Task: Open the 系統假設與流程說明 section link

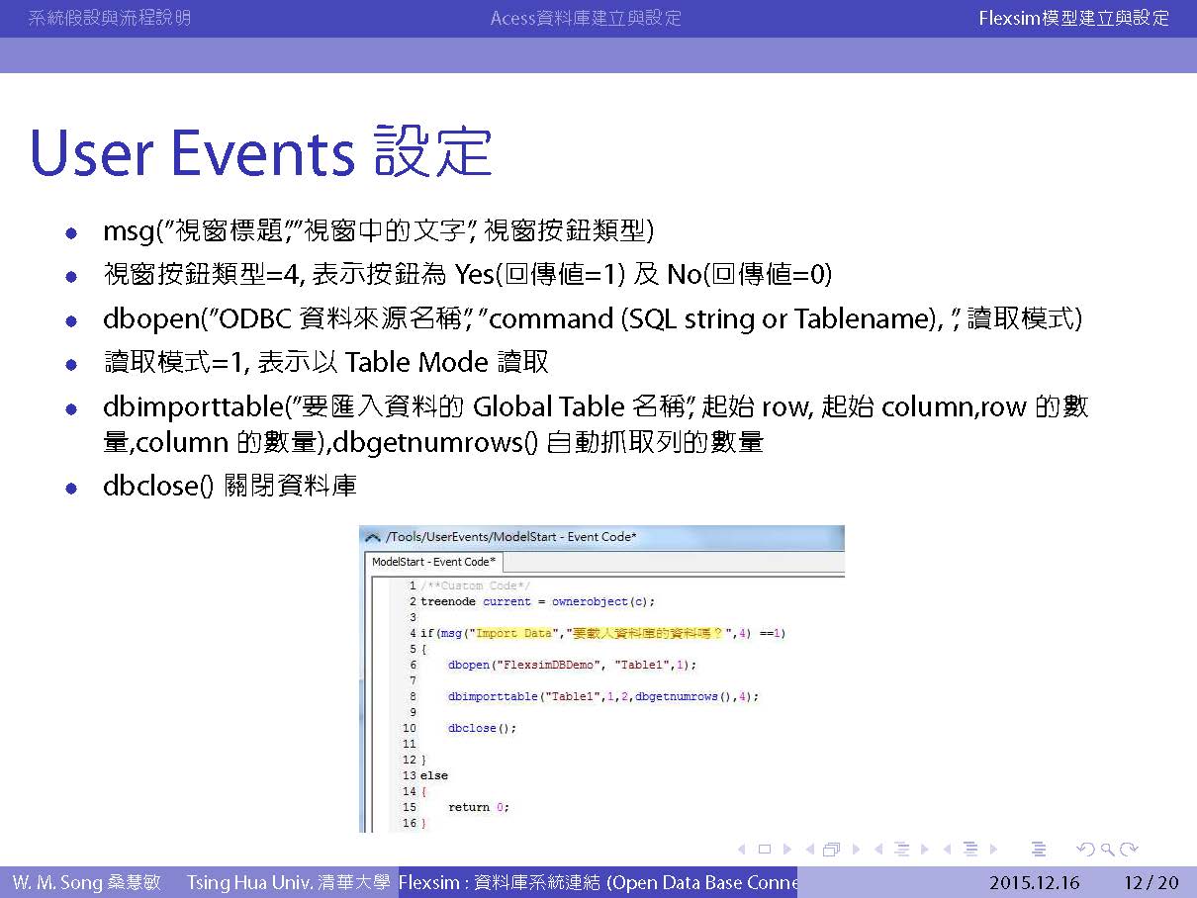Action: [110, 18]
